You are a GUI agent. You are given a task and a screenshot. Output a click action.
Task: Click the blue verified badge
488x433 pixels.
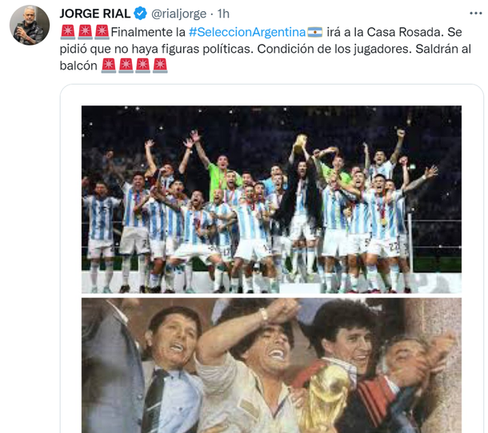point(140,14)
